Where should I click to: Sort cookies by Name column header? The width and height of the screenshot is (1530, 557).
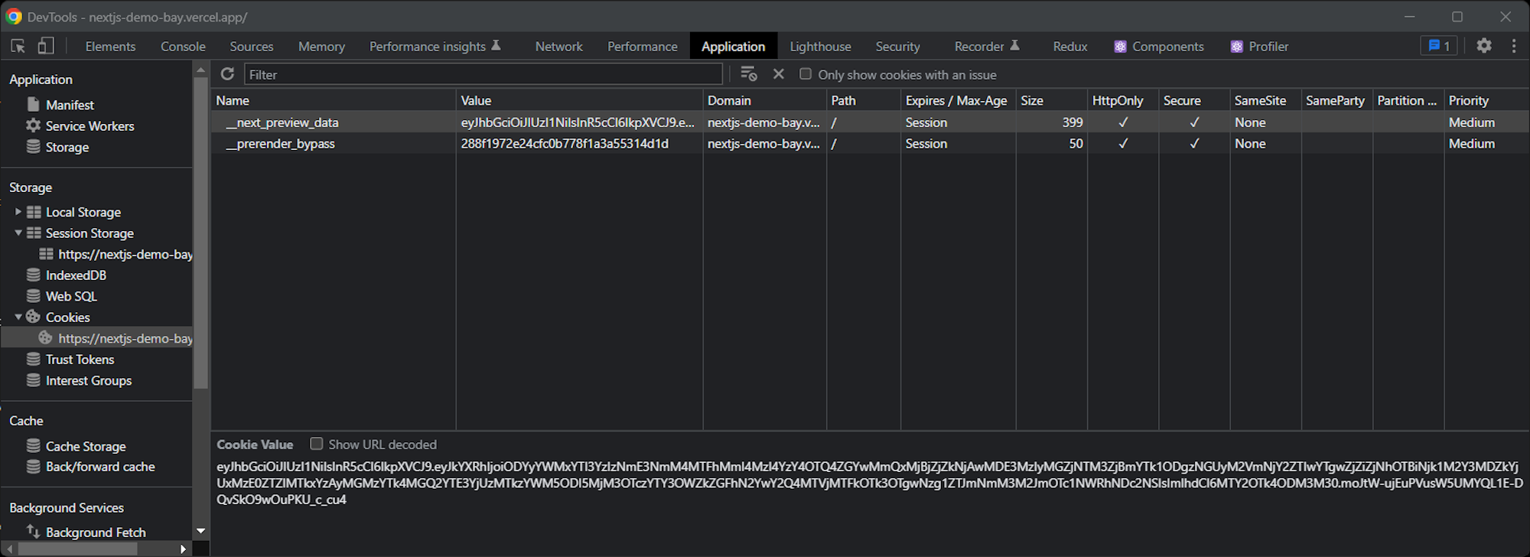[x=333, y=100]
